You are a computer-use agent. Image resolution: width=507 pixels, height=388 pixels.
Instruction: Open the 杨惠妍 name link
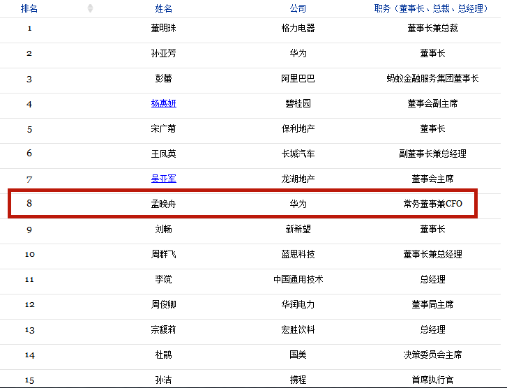[x=164, y=103]
